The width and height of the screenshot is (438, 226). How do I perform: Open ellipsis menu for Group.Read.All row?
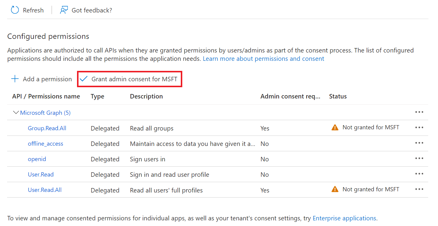[419, 128]
